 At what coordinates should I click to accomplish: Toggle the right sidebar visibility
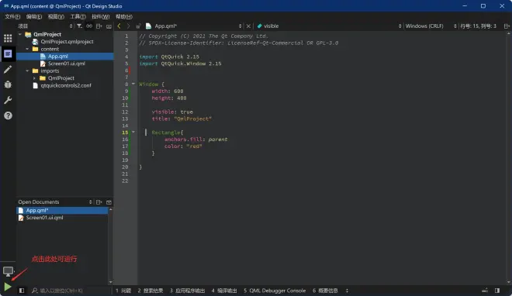point(497,290)
